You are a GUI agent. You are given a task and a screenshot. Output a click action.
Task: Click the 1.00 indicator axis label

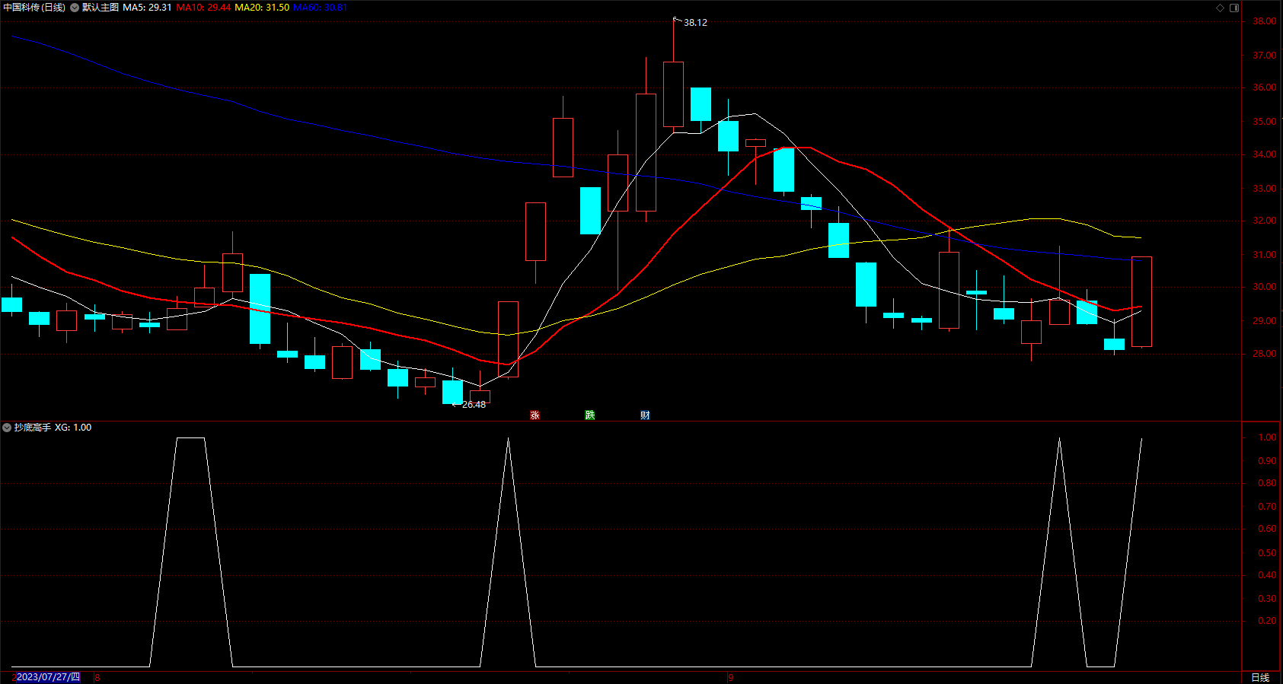pyautogui.click(x=1267, y=437)
